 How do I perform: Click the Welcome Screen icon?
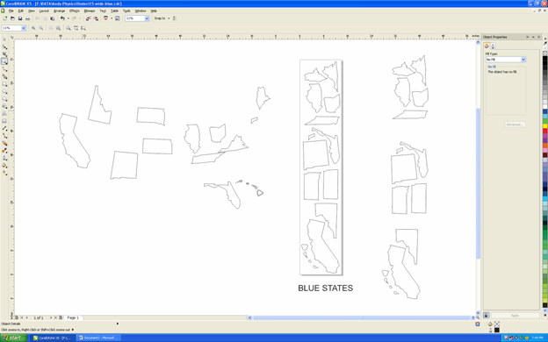click(118, 18)
